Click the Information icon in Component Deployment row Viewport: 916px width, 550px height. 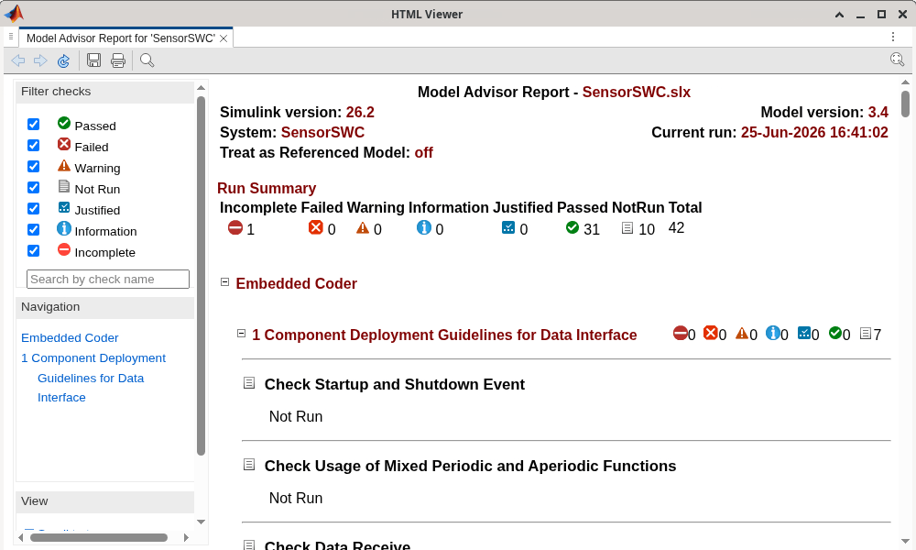pos(773,333)
